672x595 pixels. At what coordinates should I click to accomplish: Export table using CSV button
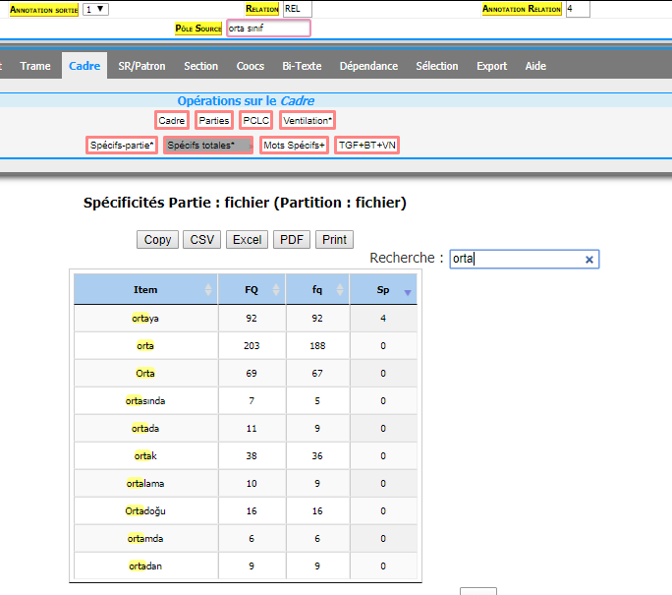[201, 239]
